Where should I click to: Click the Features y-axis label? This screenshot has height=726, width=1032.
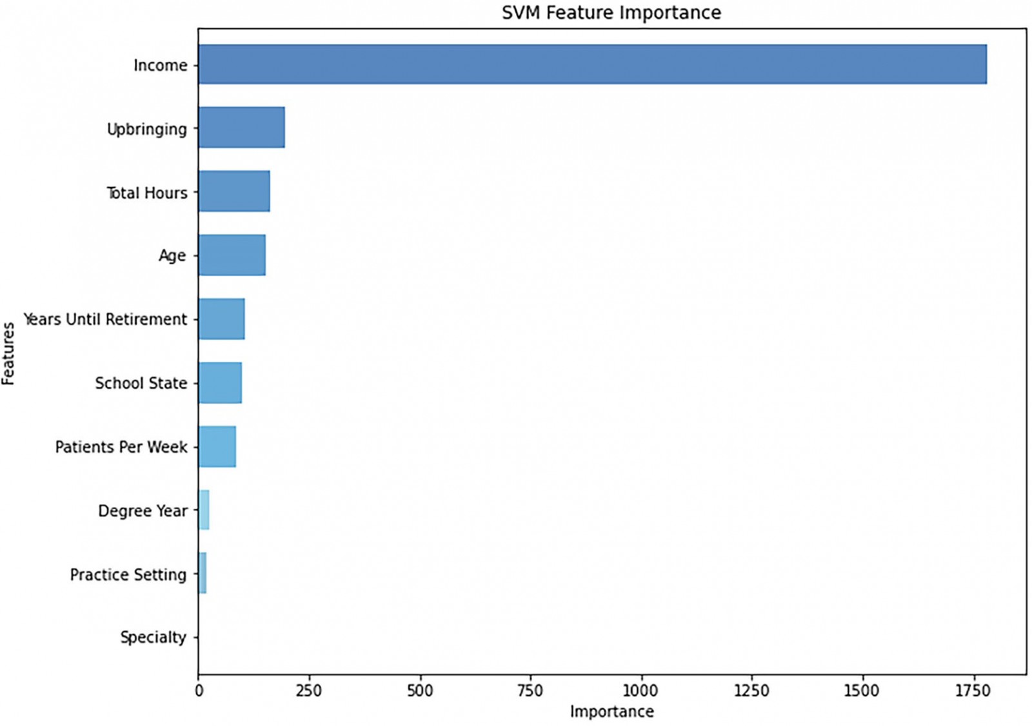[8, 353]
